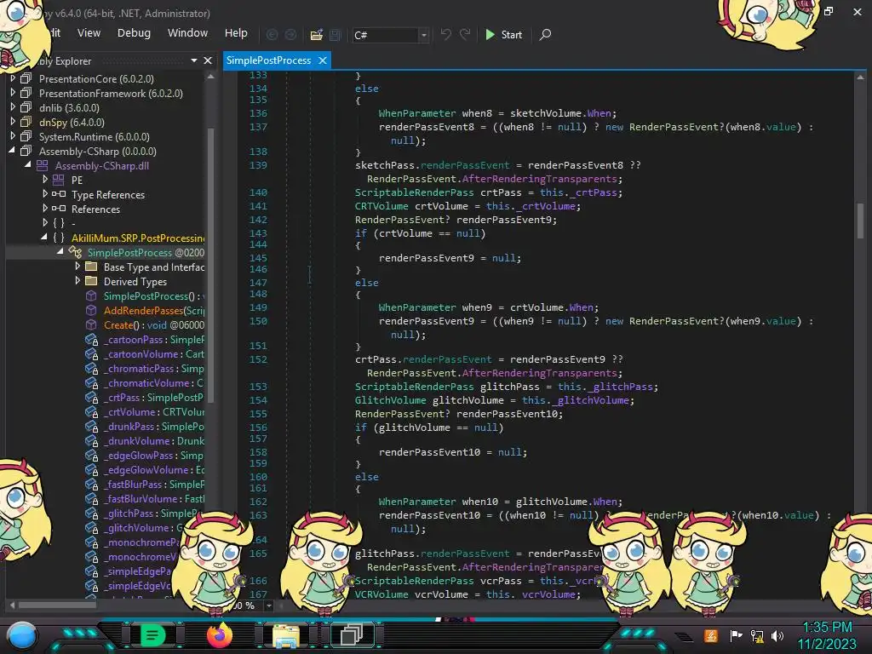Collapse the Assembly-CSharp.dll module node
872x654 pixels.
point(28,165)
